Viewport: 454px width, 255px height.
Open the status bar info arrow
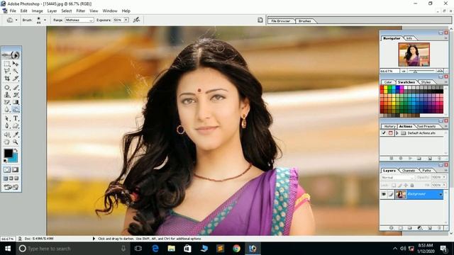pos(94,239)
